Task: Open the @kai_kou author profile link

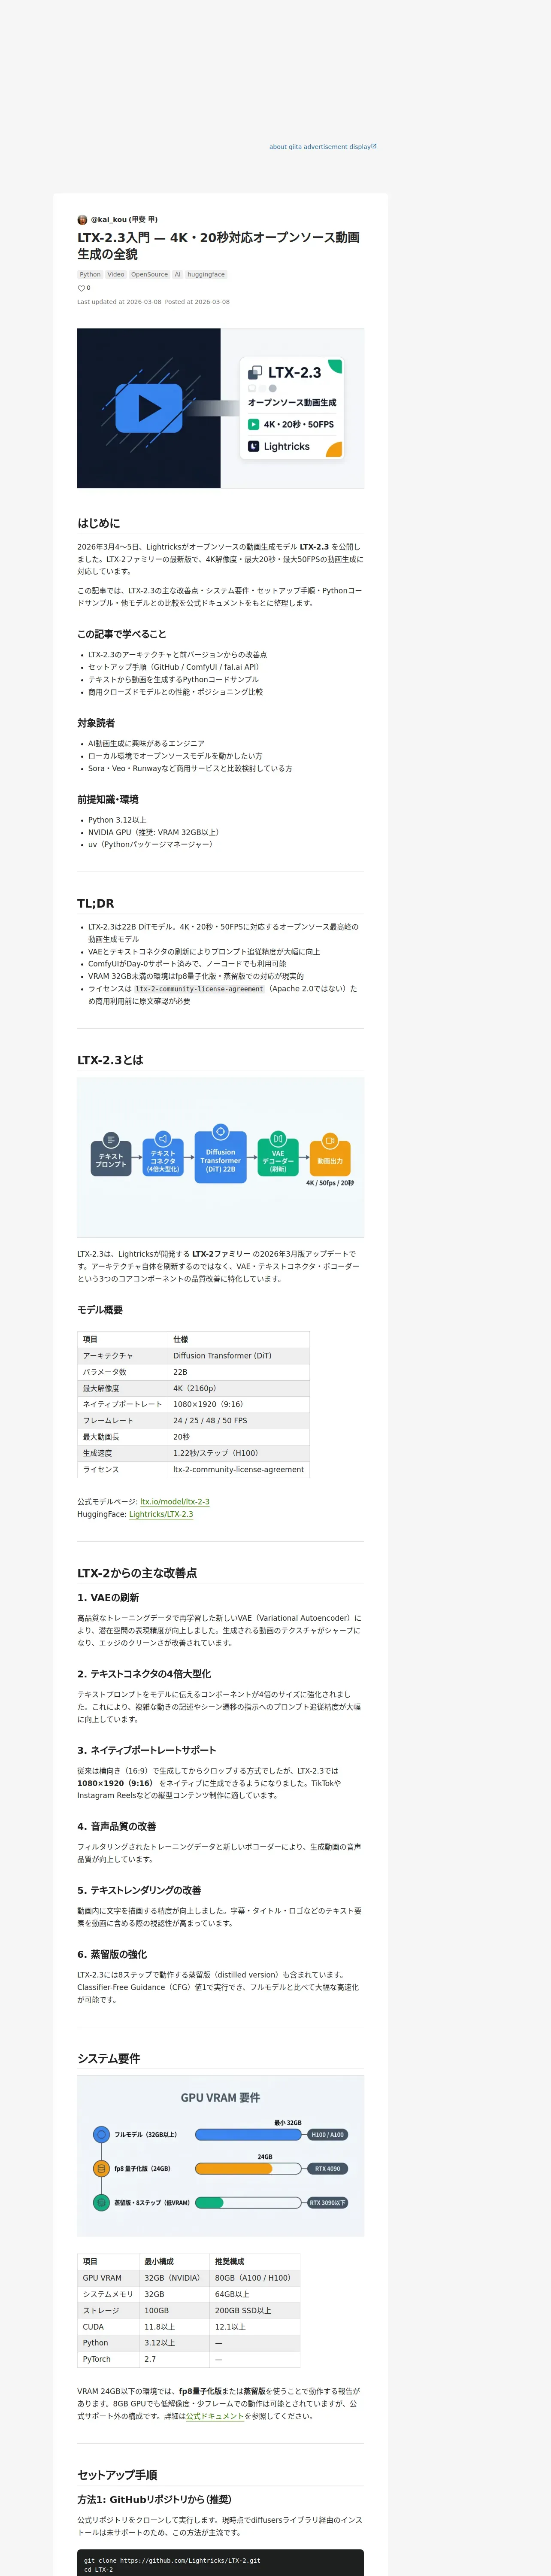Action: pos(124,219)
